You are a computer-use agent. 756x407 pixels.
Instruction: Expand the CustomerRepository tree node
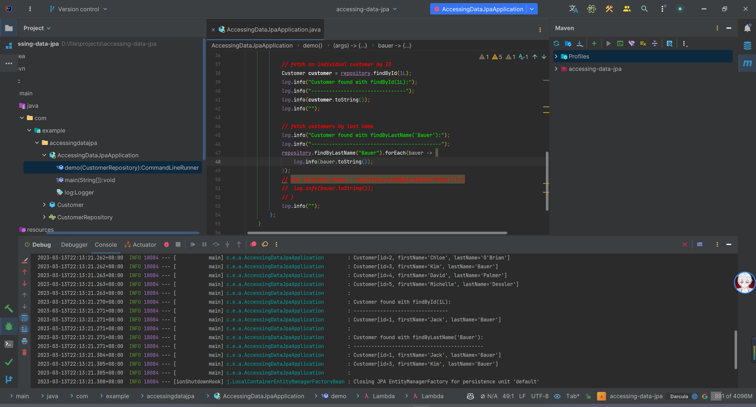point(44,217)
